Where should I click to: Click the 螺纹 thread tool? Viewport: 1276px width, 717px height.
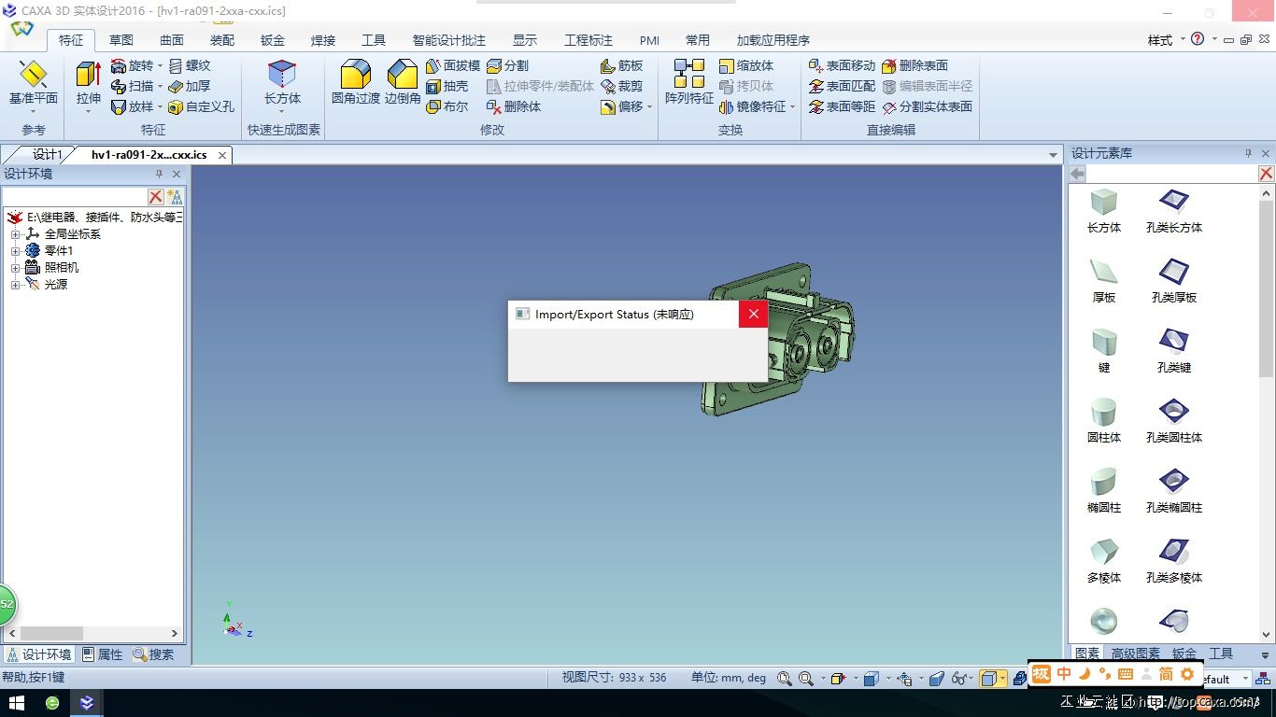tap(190, 65)
